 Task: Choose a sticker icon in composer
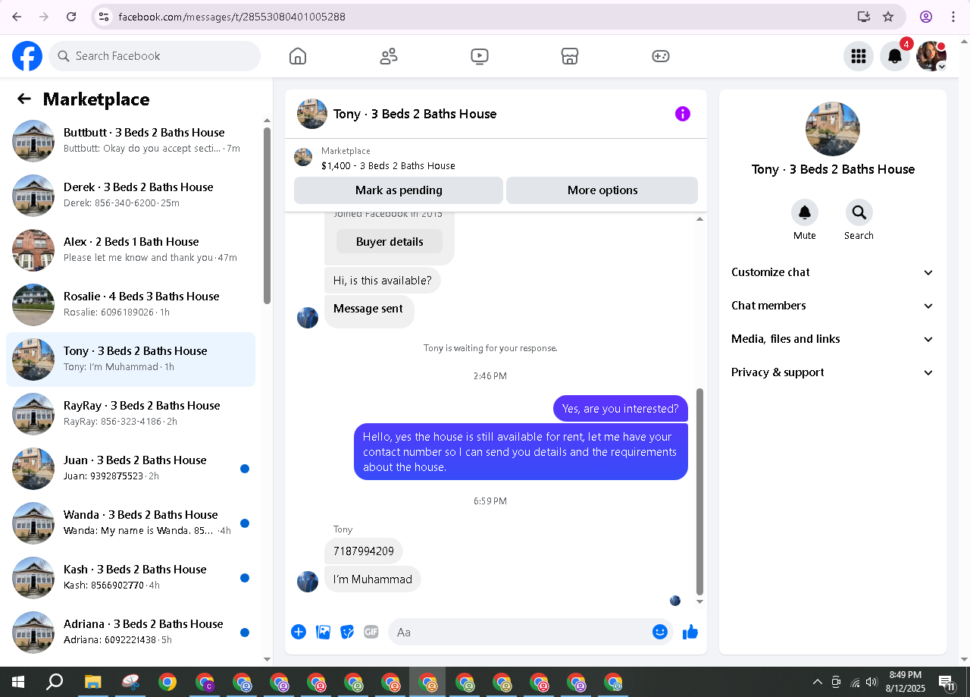coord(347,632)
